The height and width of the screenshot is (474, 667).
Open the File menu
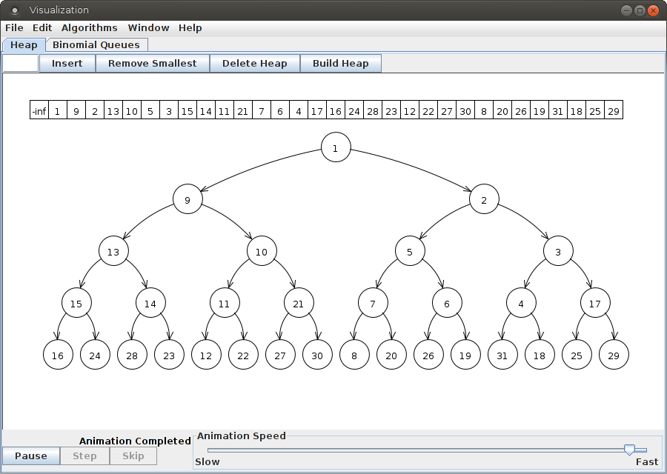[x=14, y=27]
